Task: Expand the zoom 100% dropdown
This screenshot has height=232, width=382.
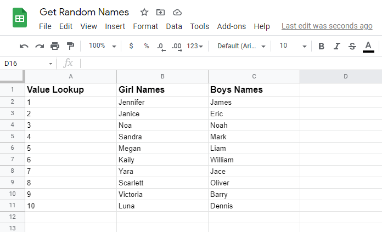Action: (x=103, y=46)
